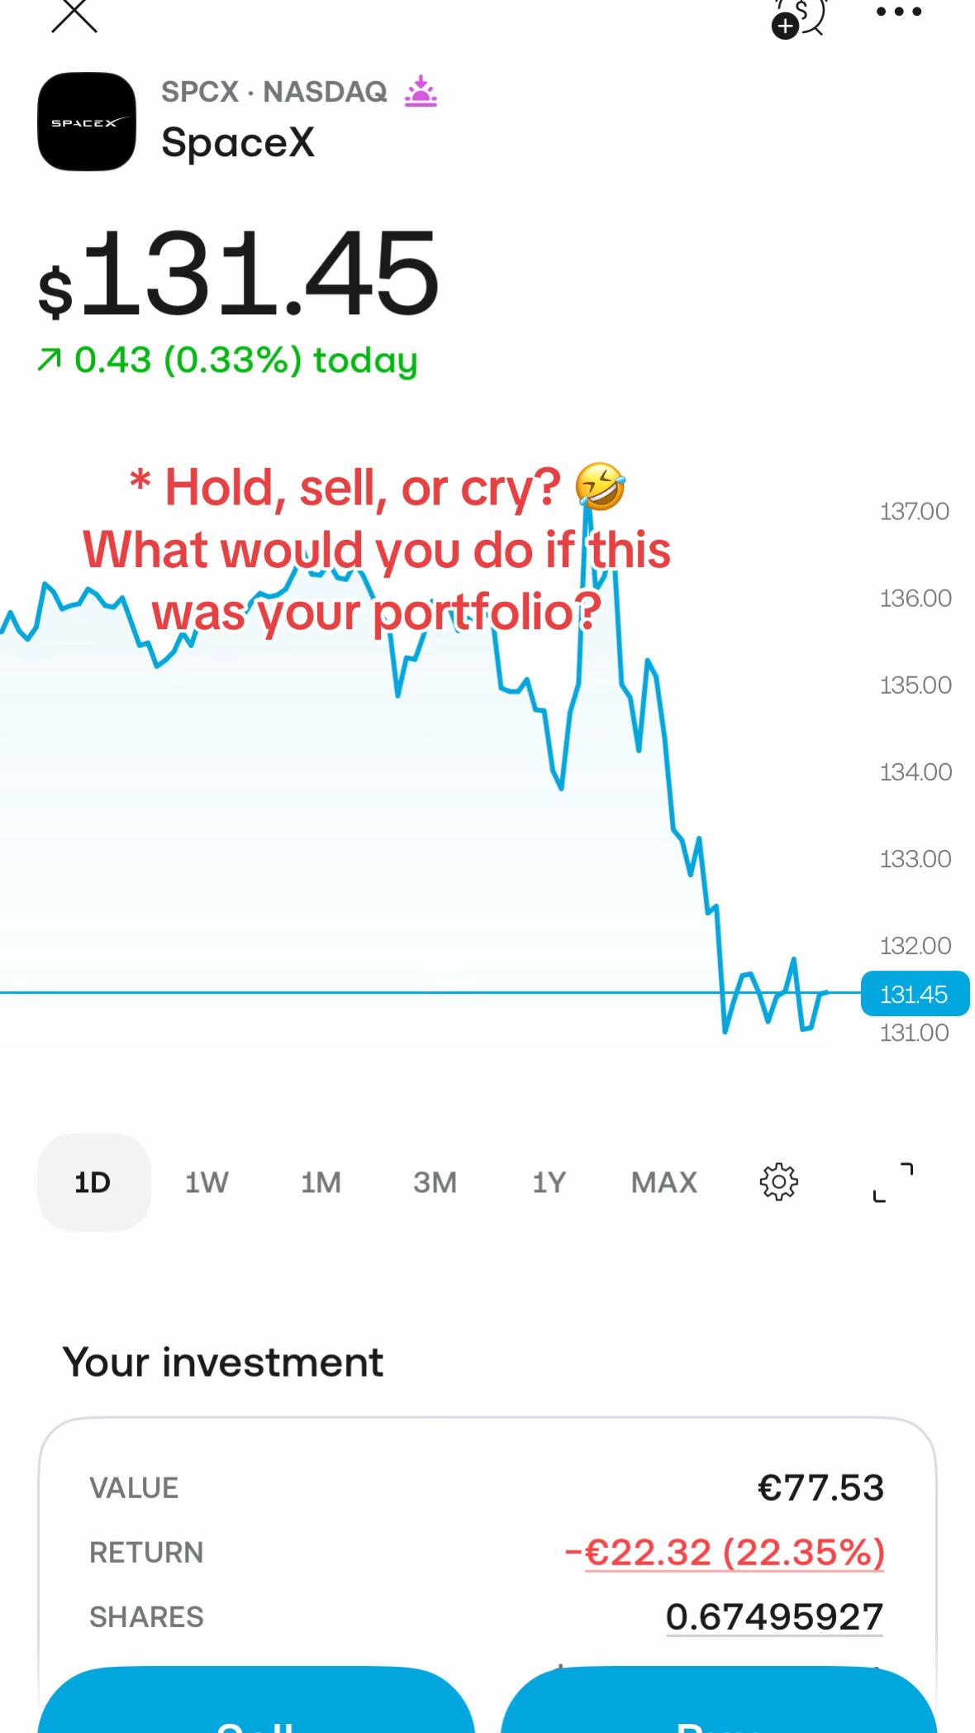Tap the purple extended-hours sunrise icon

[x=421, y=92]
